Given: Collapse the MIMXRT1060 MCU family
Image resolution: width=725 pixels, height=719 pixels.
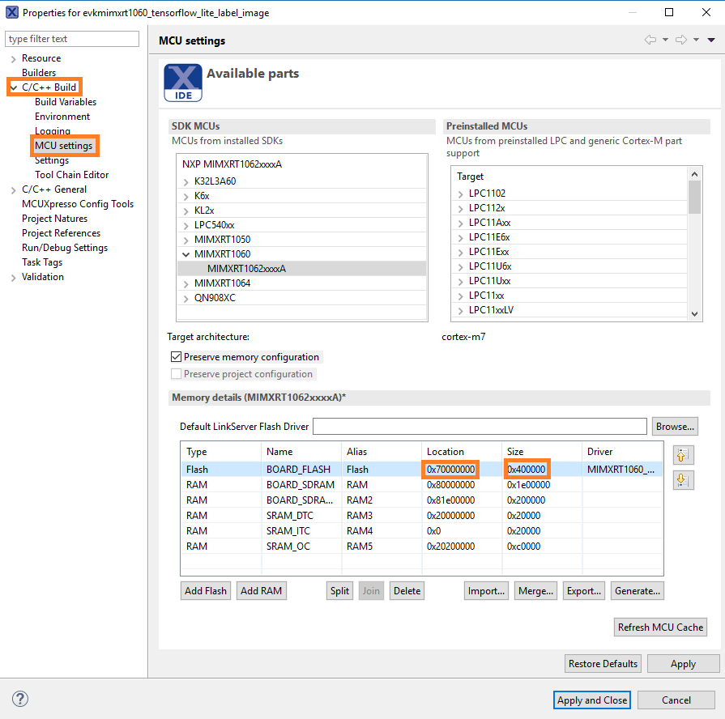Looking at the screenshot, I should tap(186, 254).
